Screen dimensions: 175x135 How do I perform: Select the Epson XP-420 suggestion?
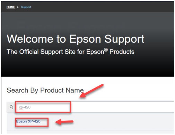28,121
